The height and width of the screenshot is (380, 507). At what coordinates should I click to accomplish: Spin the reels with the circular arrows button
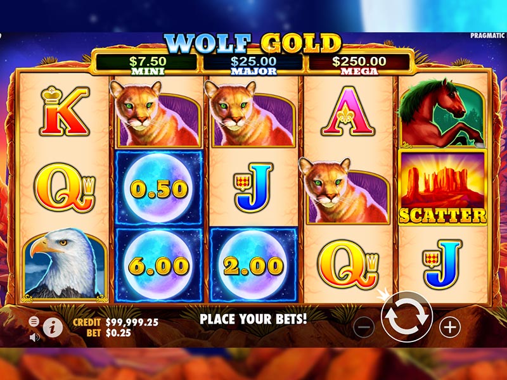coord(406,317)
